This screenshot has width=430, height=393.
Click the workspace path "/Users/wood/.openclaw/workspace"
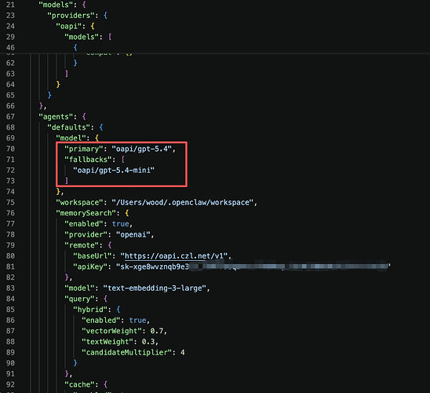point(183,203)
